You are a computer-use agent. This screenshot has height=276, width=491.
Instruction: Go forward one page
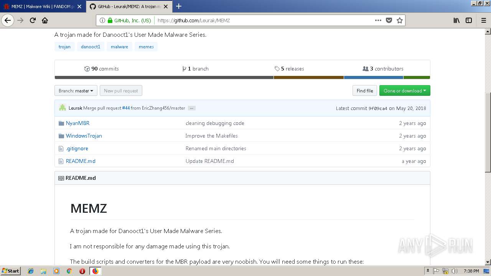click(21, 20)
